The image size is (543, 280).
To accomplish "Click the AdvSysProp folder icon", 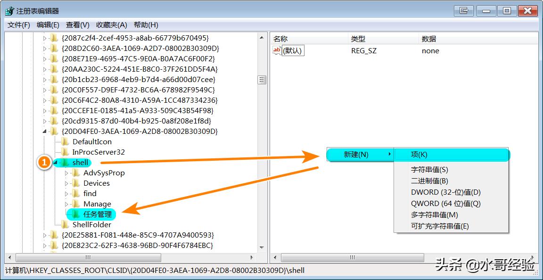I will 76,173.
